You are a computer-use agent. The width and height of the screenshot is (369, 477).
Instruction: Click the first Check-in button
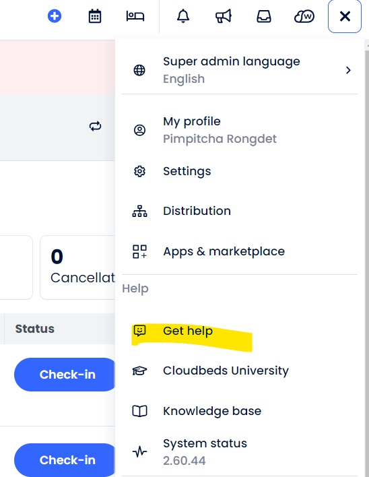click(x=65, y=375)
